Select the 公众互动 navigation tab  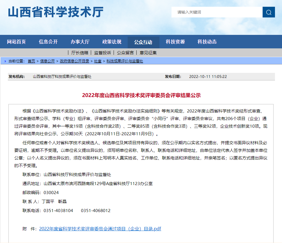[x=143, y=42]
